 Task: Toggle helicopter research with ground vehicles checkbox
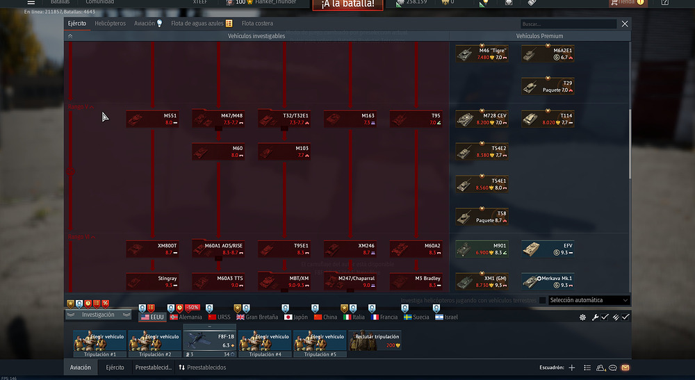[x=542, y=300]
